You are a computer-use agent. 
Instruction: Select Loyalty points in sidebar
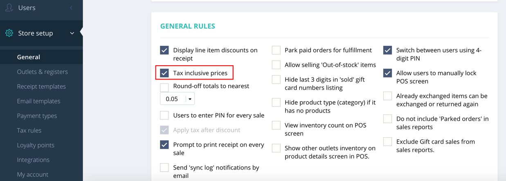point(36,145)
